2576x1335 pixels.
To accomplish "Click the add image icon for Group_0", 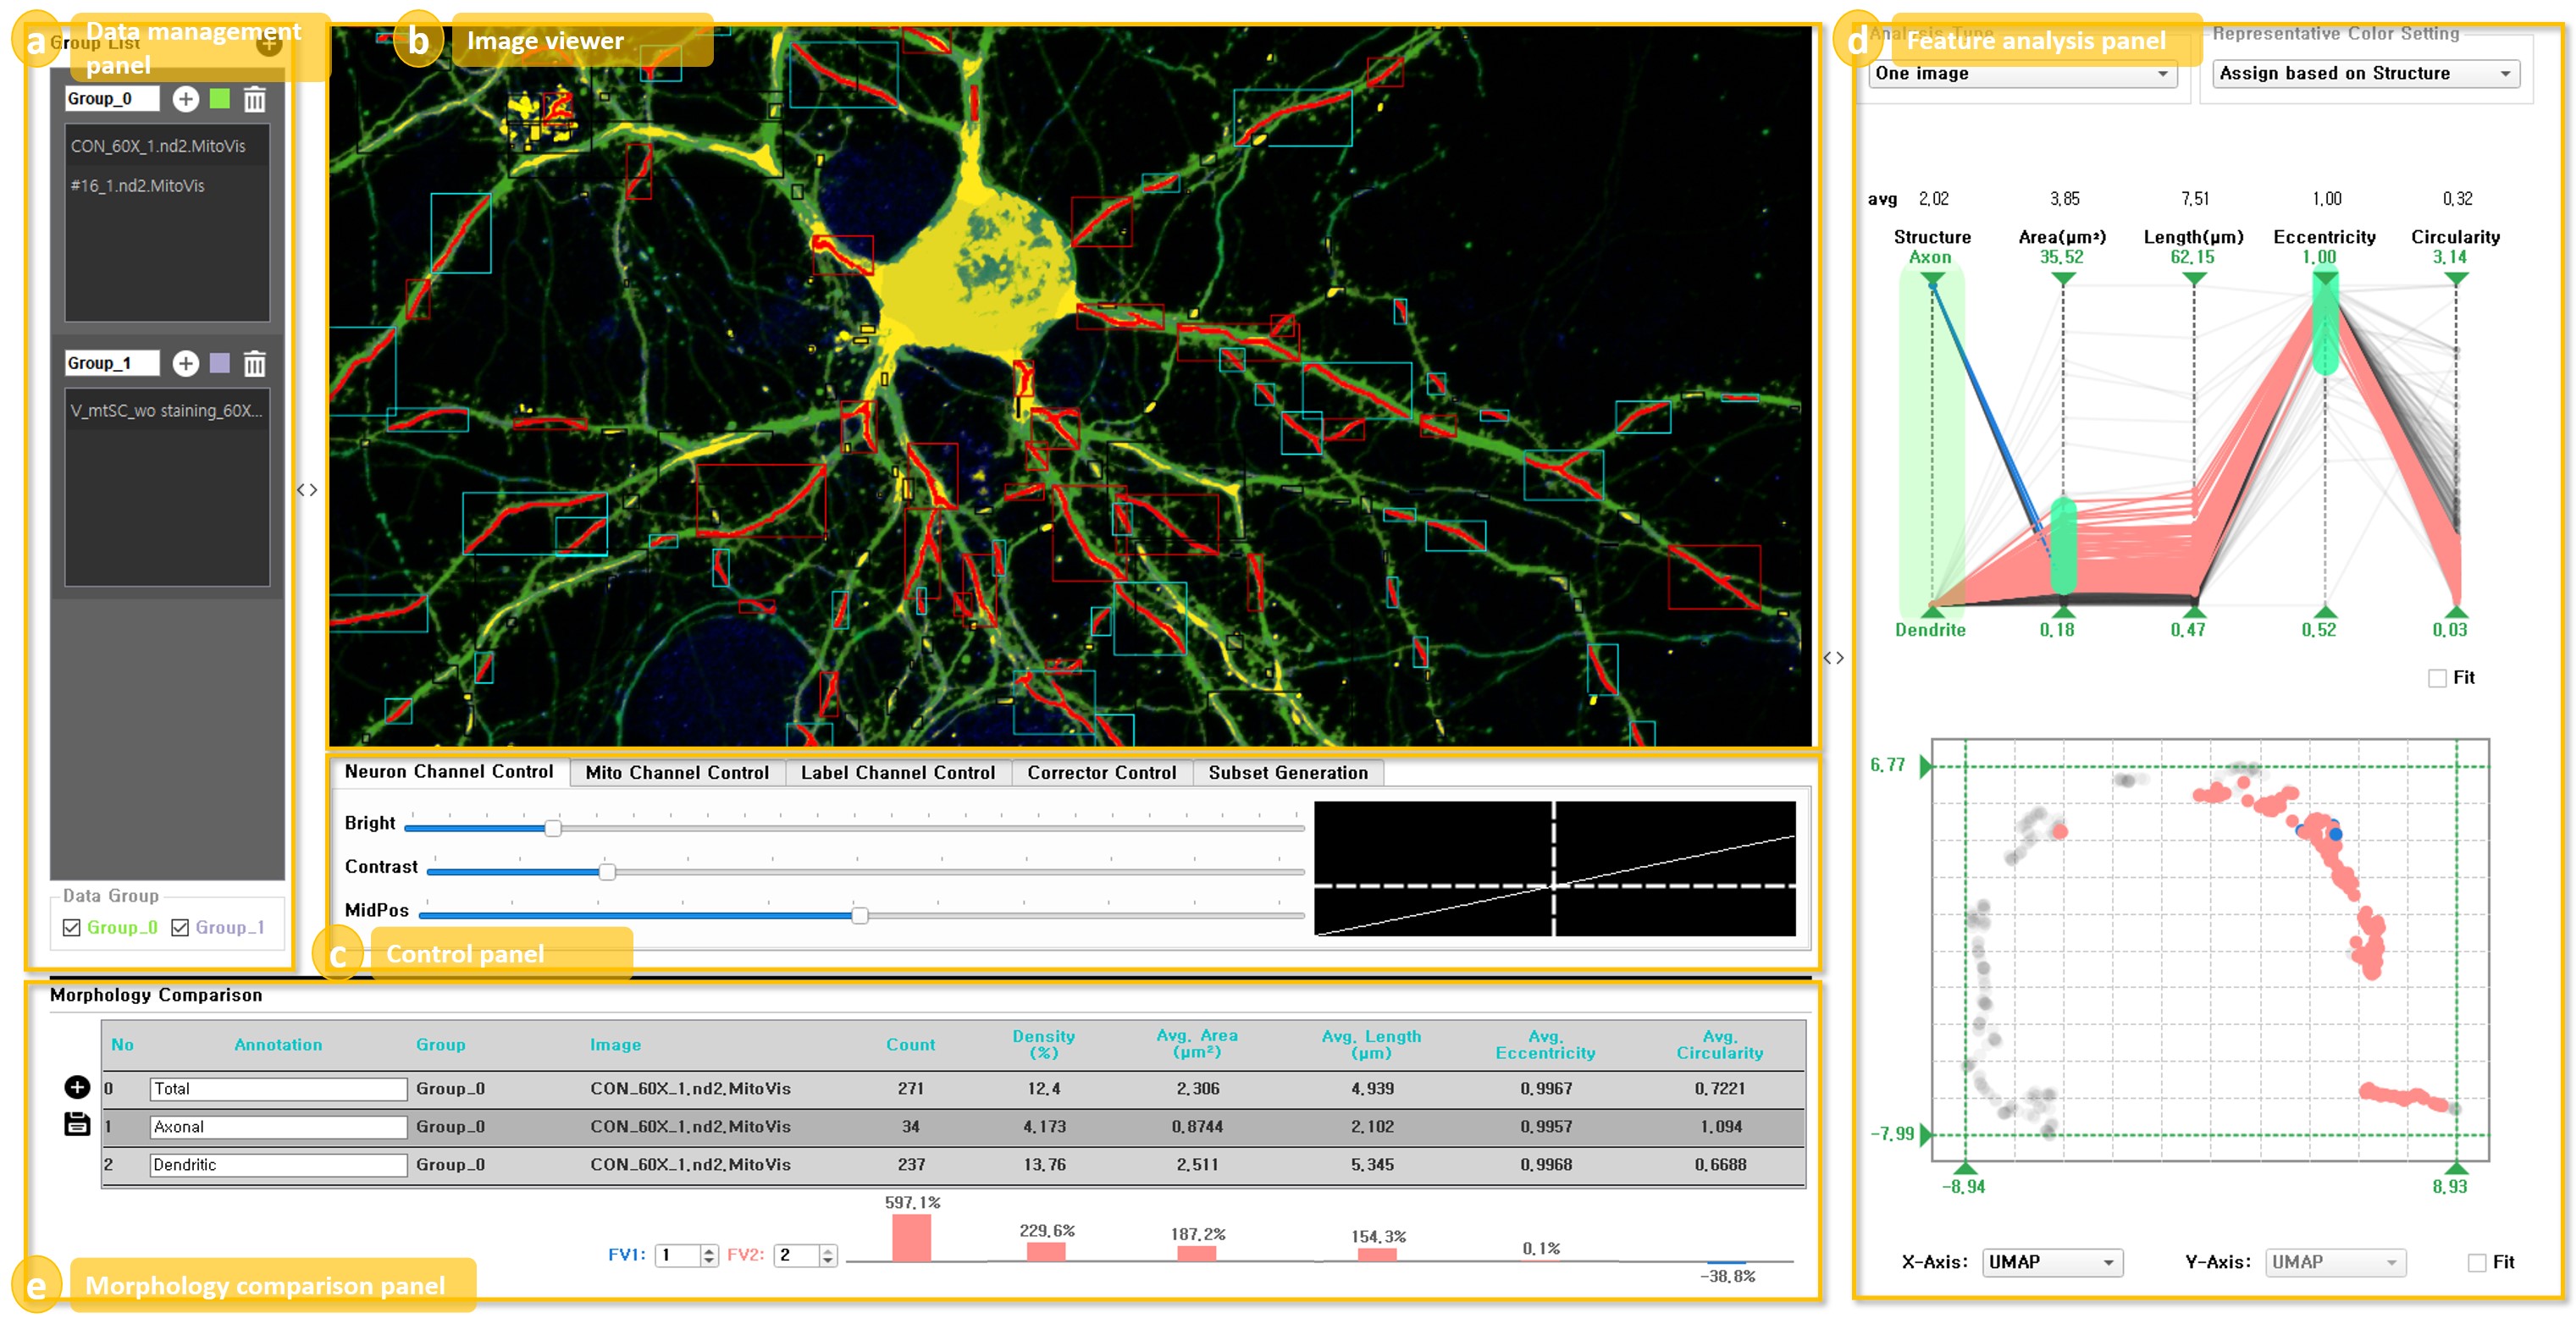I will [185, 99].
